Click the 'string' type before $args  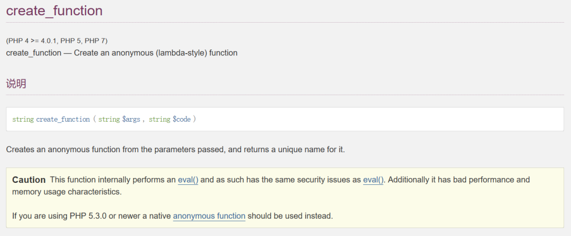[x=109, y=120]
